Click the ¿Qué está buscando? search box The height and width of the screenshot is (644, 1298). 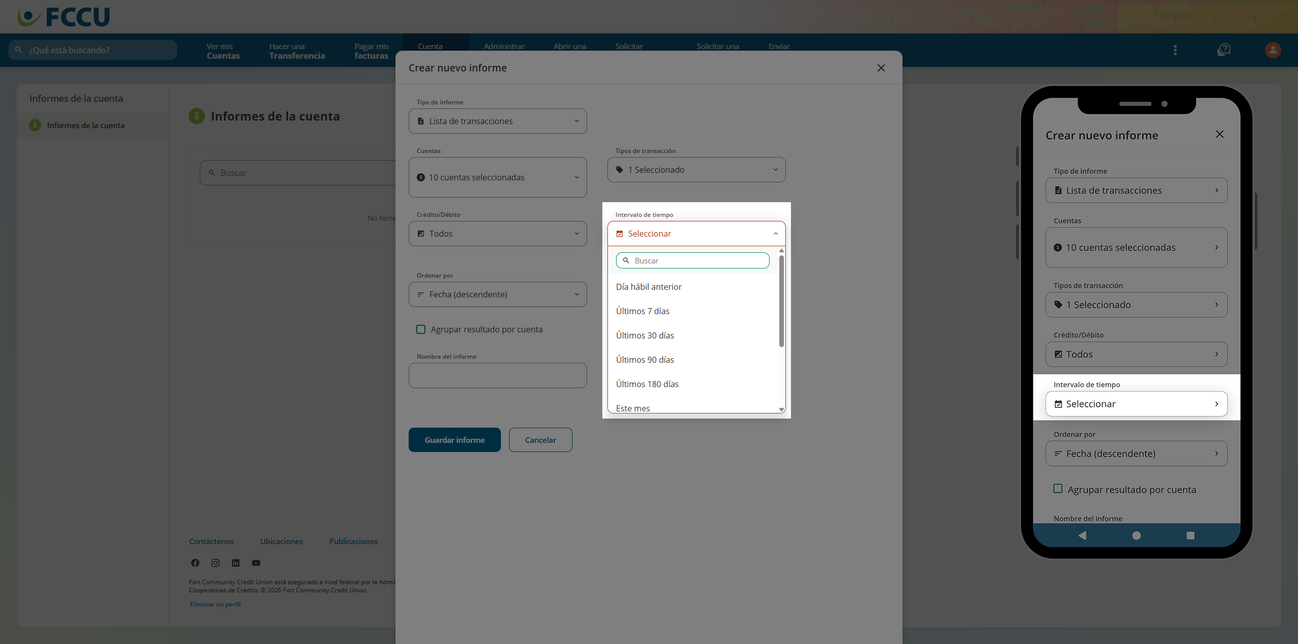click(93, 50)
